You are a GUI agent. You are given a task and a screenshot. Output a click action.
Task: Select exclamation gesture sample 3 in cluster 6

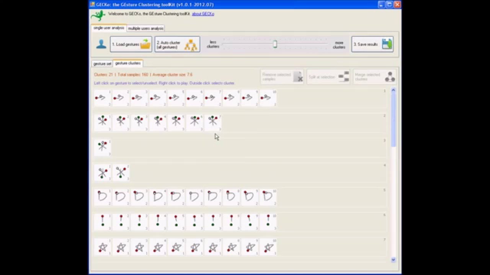pos(139,222)
